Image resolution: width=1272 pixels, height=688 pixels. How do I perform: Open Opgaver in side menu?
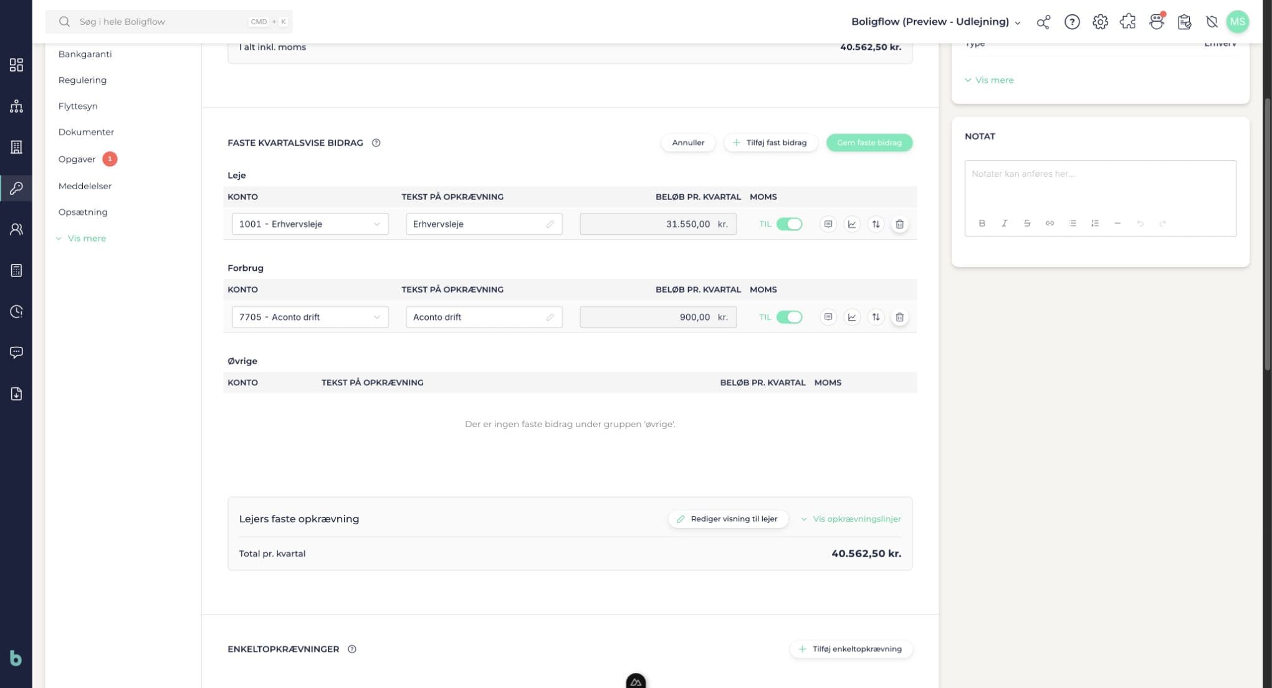click(x=77, y=159)
